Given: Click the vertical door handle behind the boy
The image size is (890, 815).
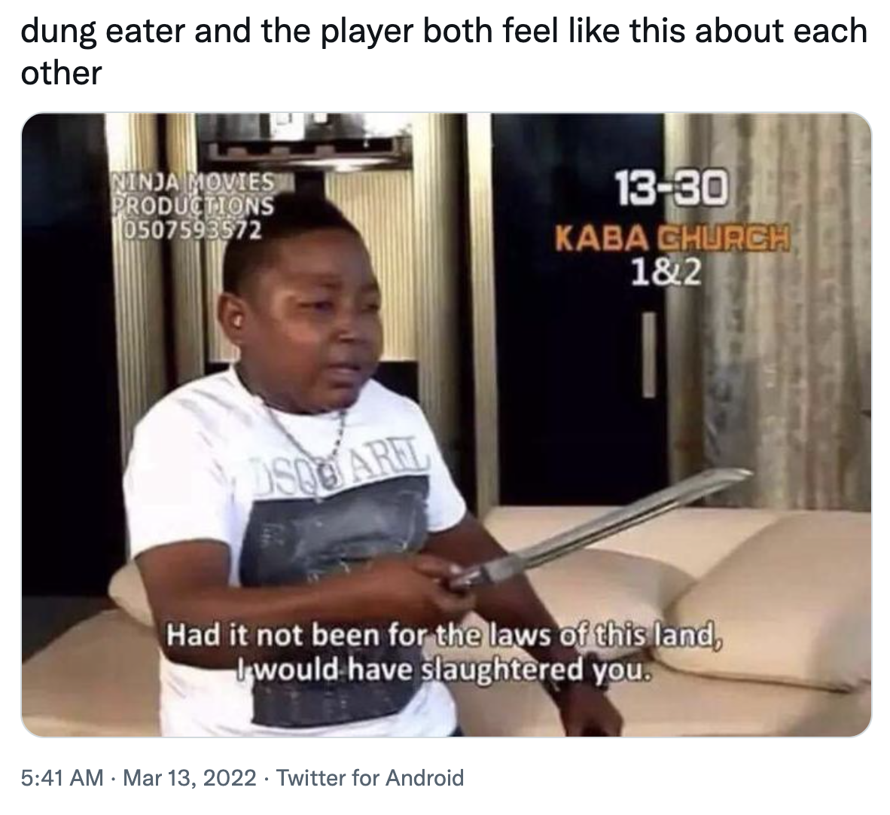Looking at the screenshot, I should tap(649, 355).
